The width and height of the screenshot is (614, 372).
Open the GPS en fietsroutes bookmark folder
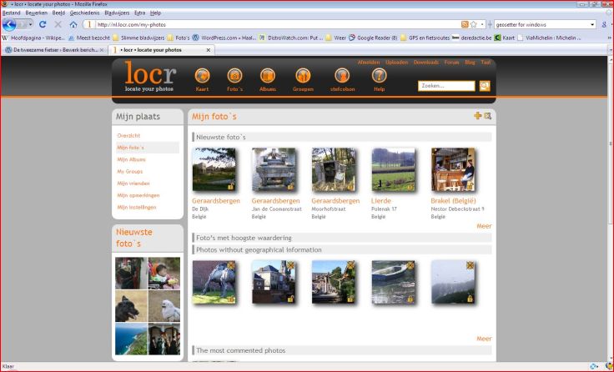[425, 38]
